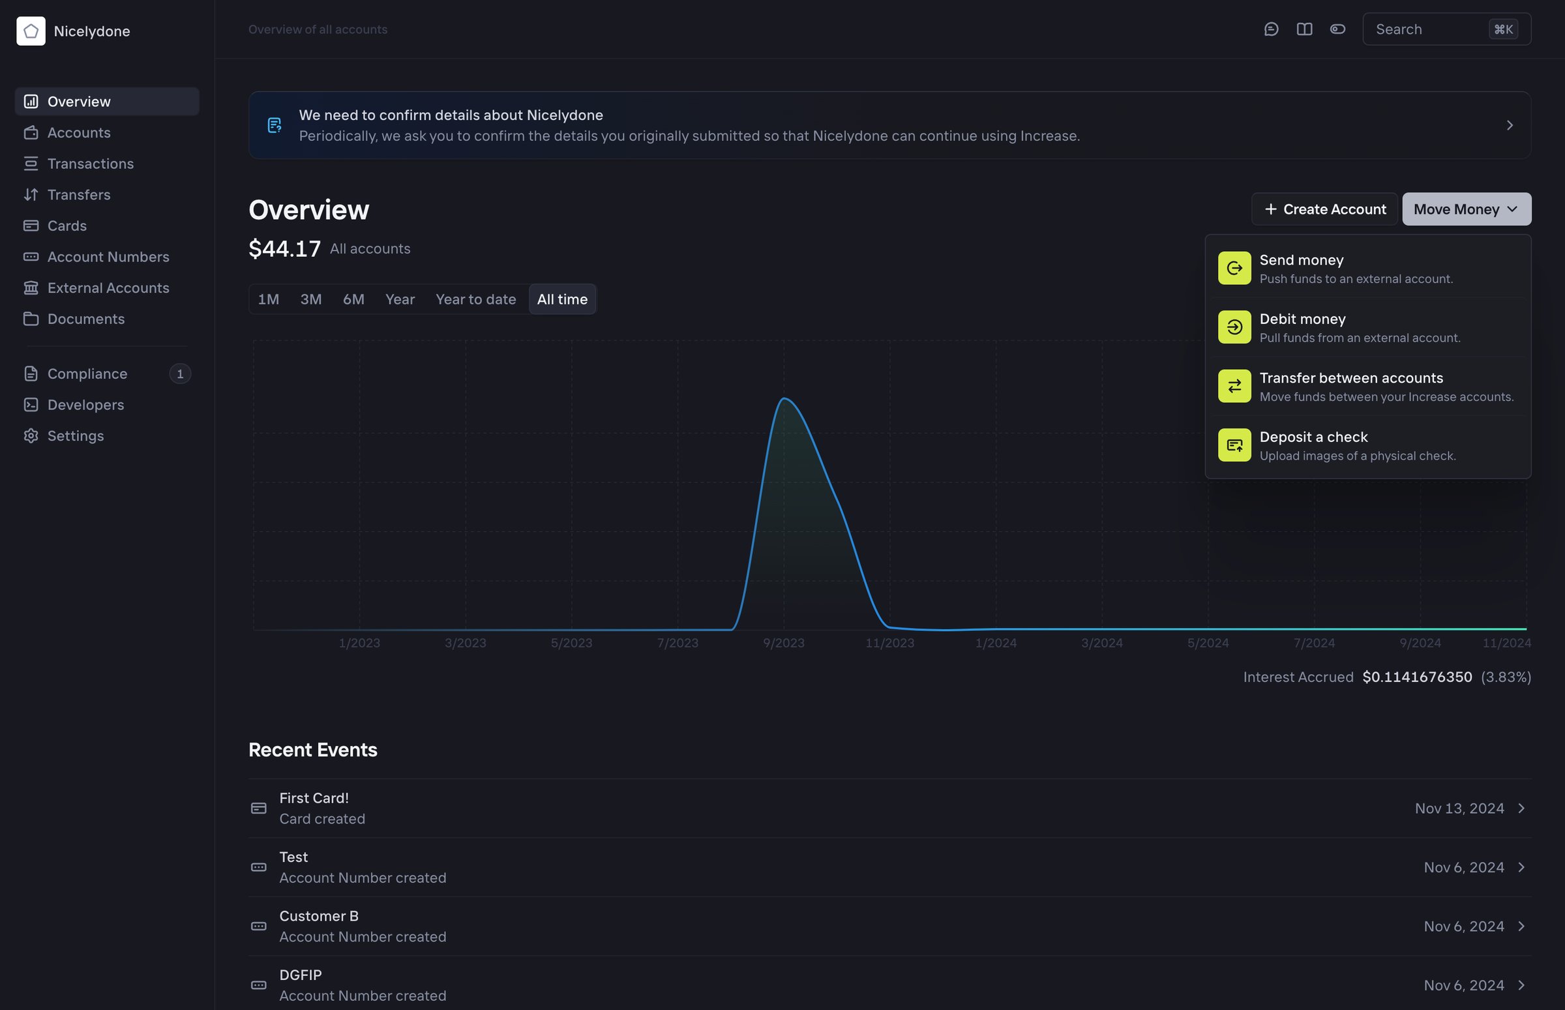Open the Customer B event chevron

pos(1521,927)
